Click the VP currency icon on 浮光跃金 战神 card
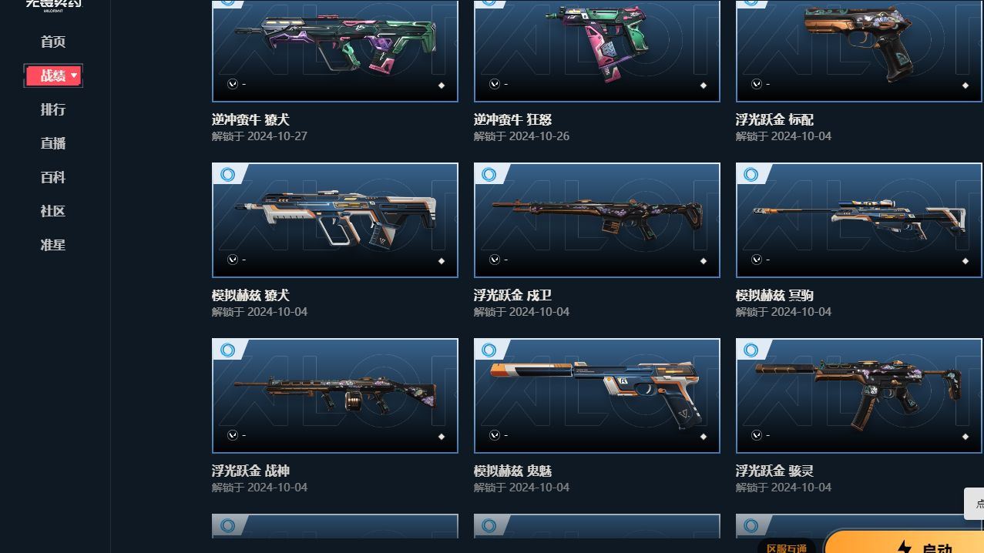The image size is (984, 553). (233, 436)
